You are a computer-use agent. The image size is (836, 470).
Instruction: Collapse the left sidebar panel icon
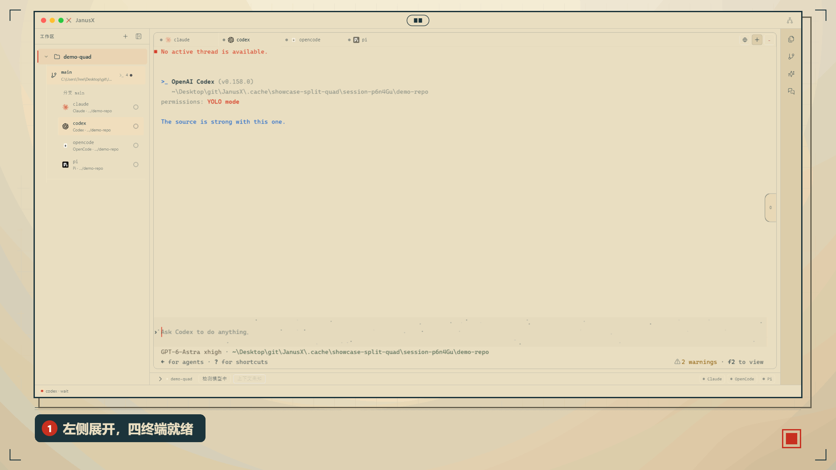[138, 37]
